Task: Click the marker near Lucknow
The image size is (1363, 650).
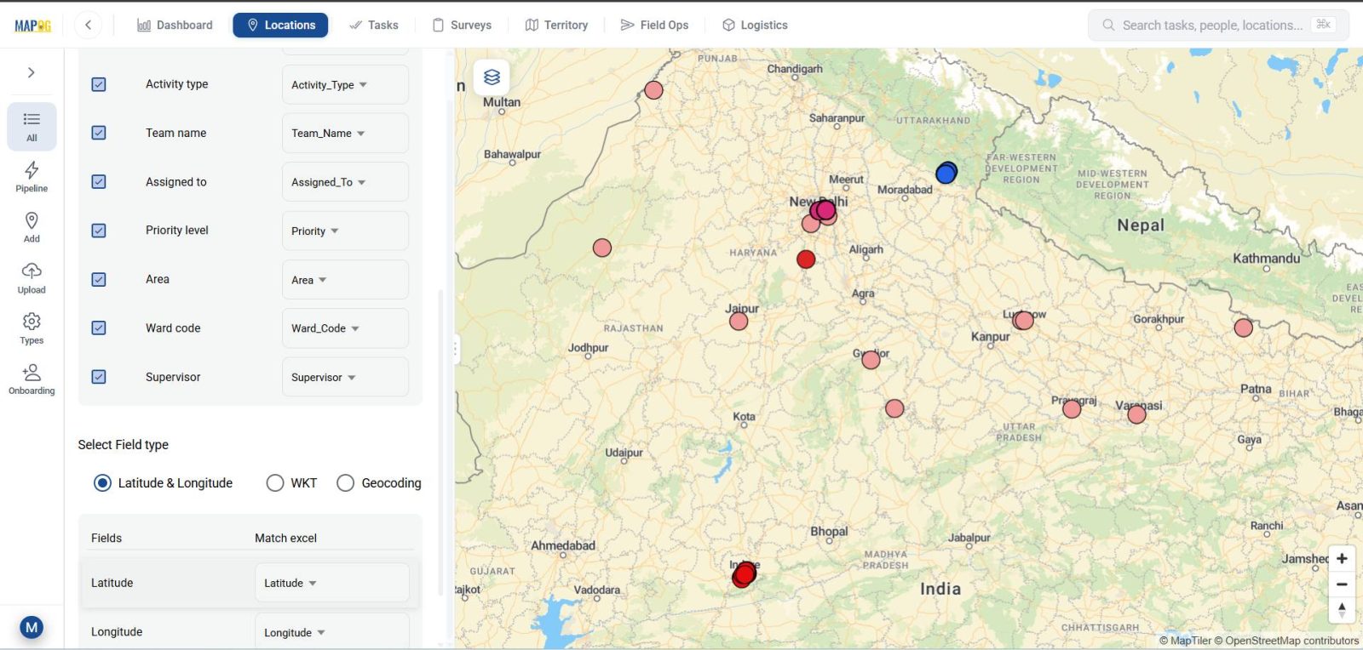Action: [1023, 320]
